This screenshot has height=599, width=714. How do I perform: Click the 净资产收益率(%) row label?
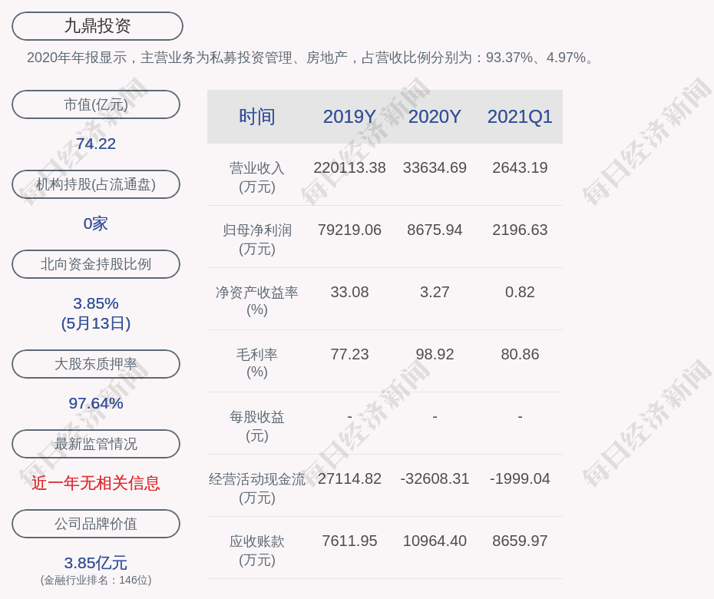click(x=257, y=300)
